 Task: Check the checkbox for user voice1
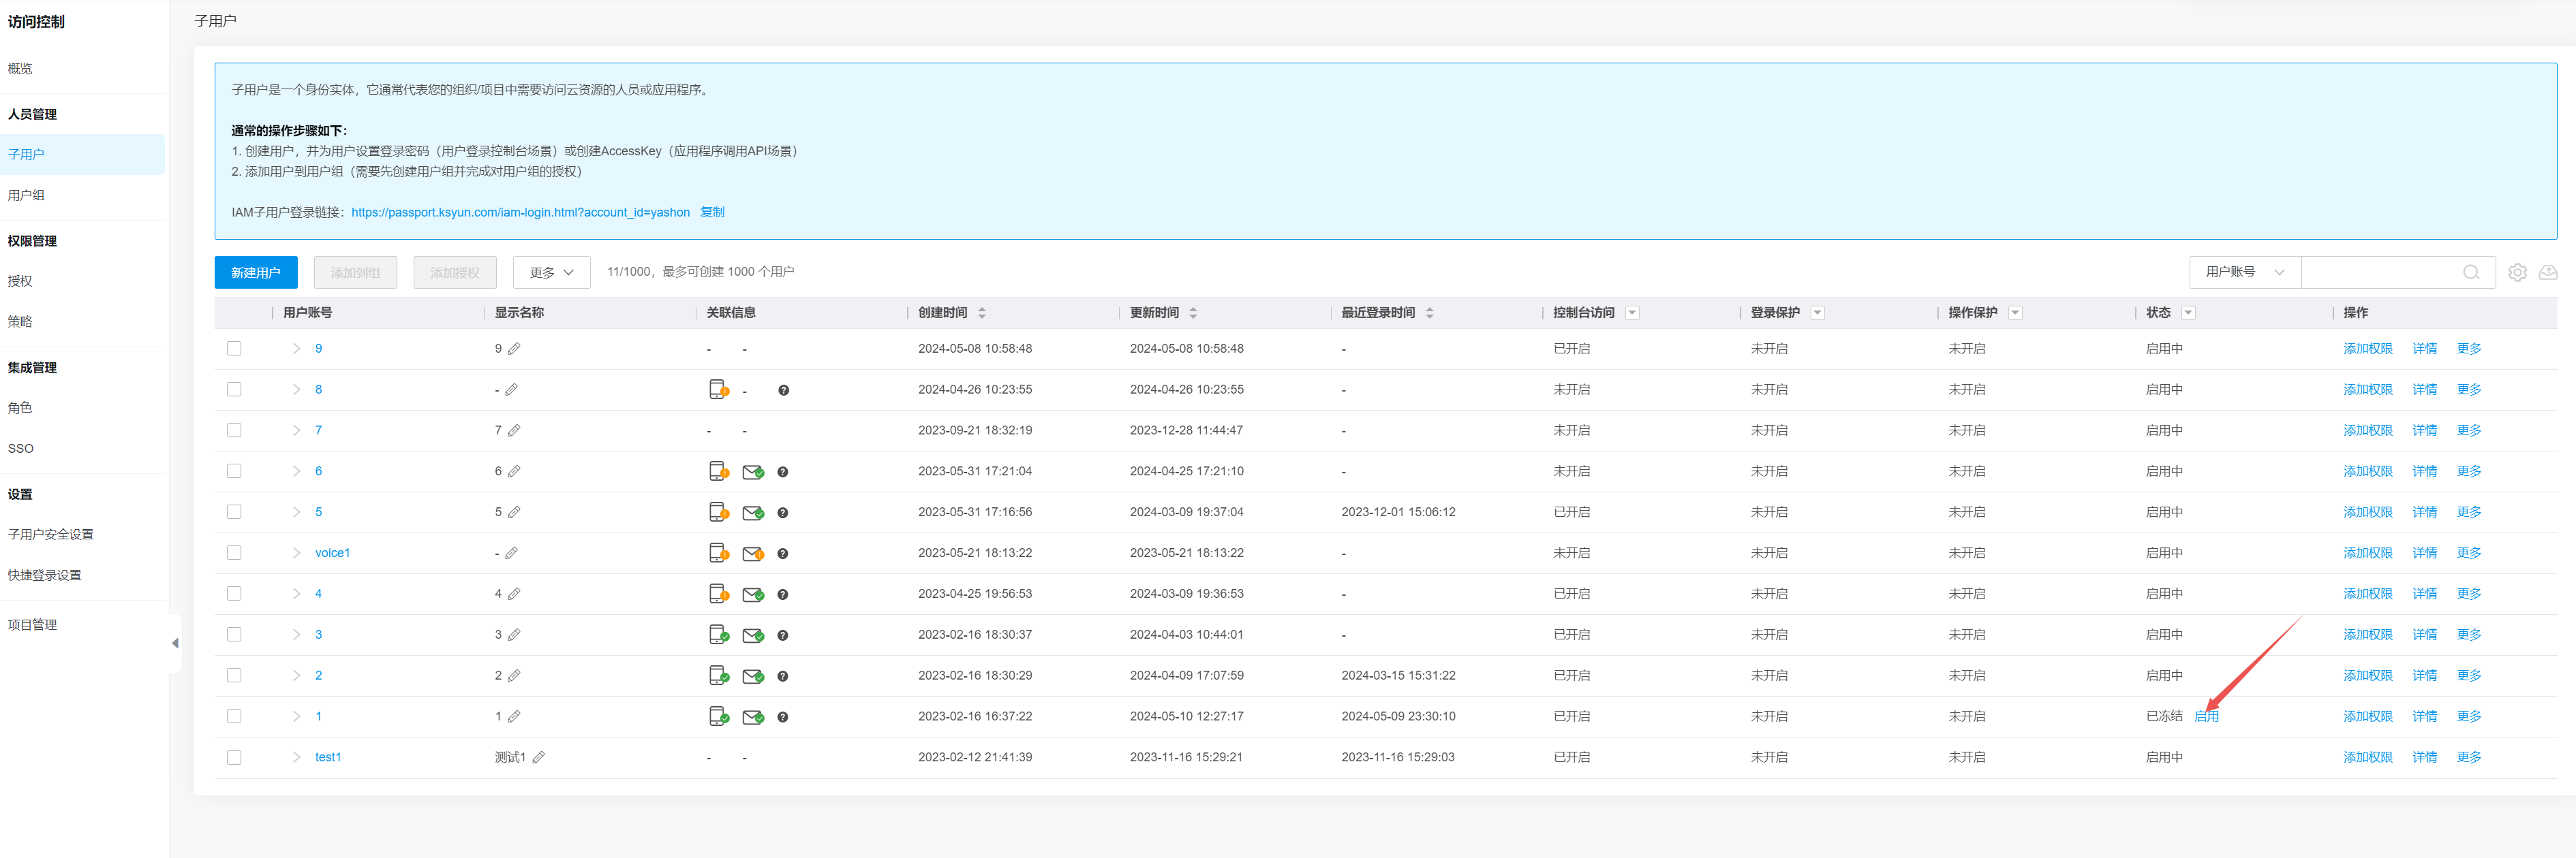234,554
